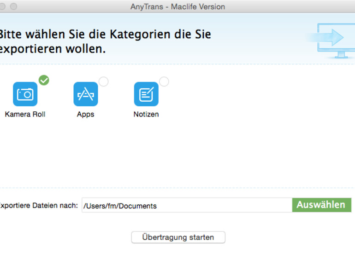Click the Apps label text
Image resolution: width=355 pixels, height=266 pixels.
[x=86, y=114]
